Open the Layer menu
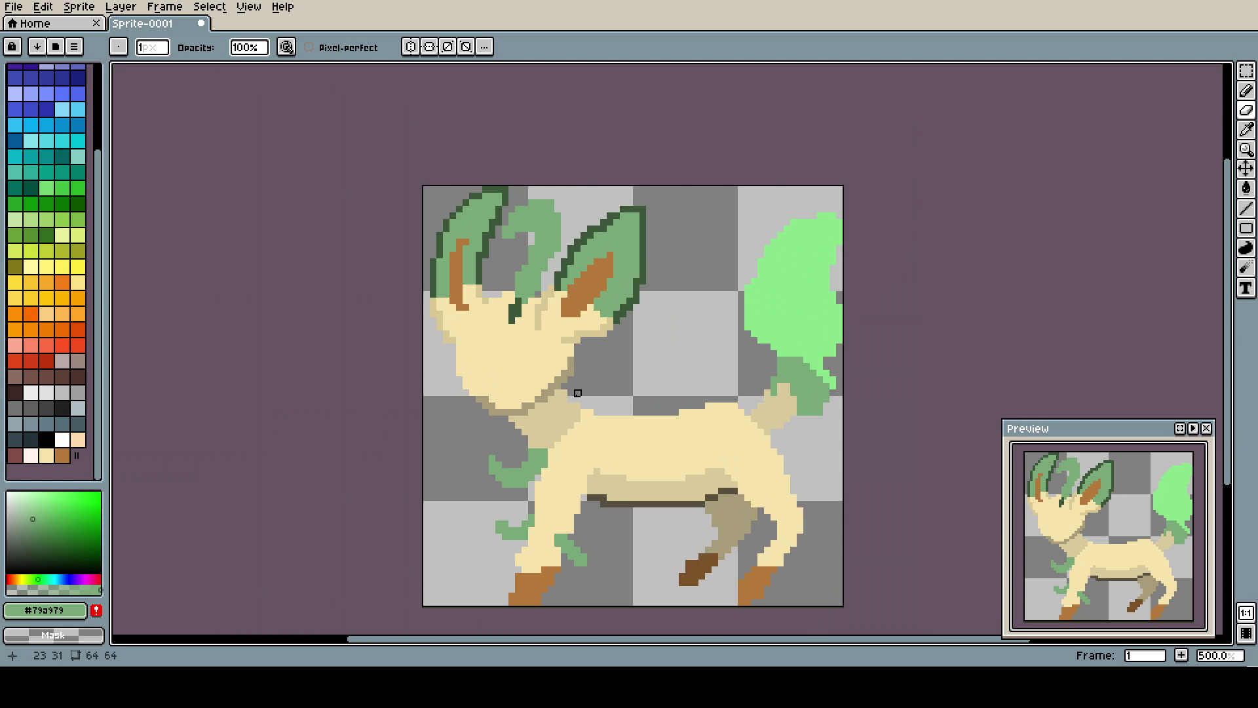The image size is (1258, 708). point(121,7)
